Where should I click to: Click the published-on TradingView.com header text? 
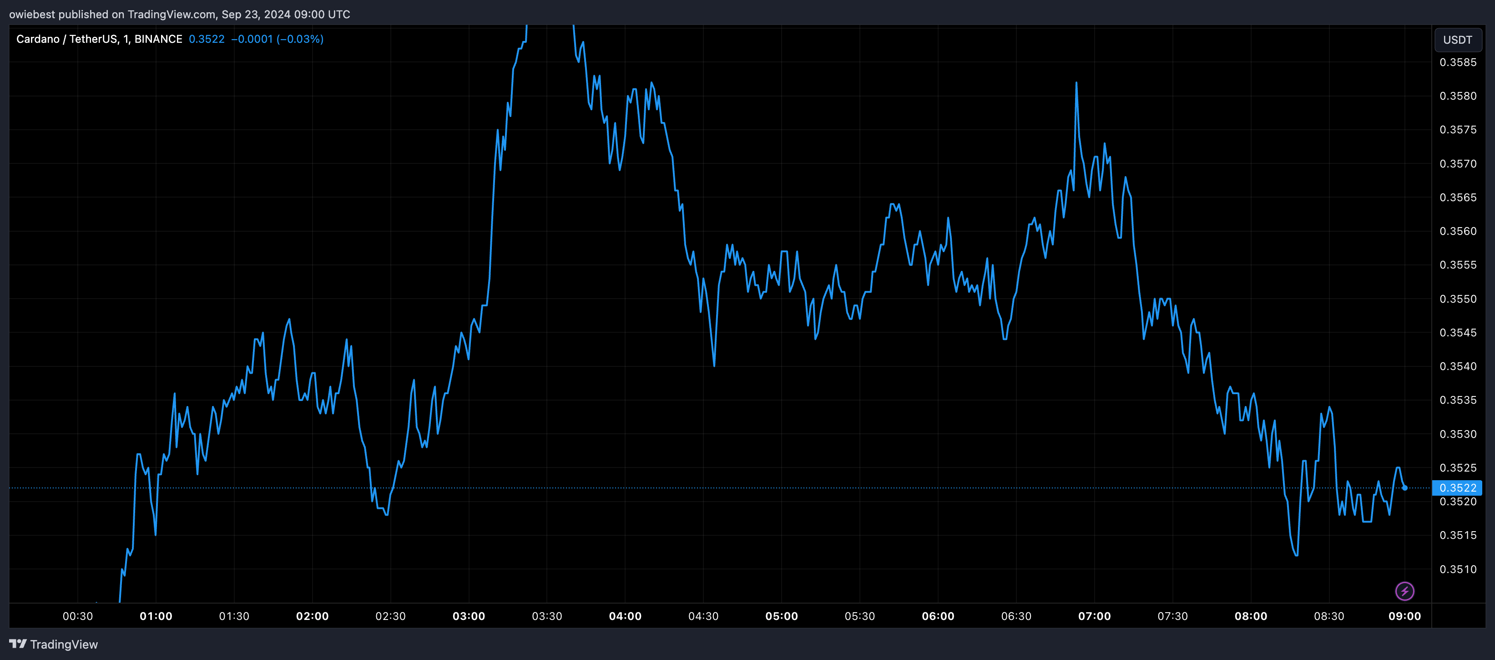179,14
